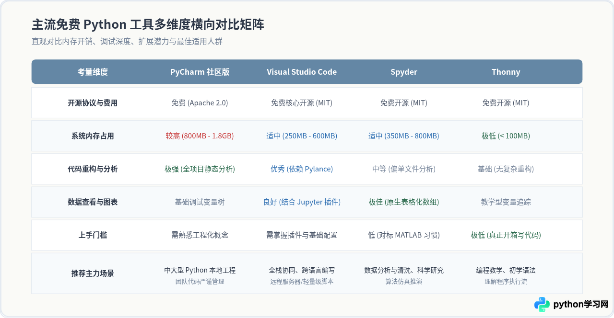614x318 pixels.
Task: Click the '极低 (< 100MB)' cell
Action: (506, 136)
